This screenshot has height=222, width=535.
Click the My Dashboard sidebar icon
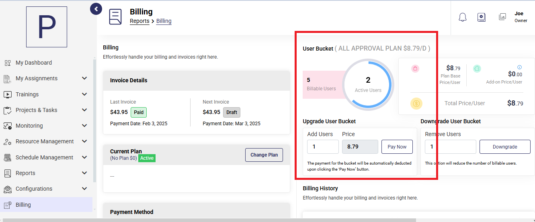7,63
